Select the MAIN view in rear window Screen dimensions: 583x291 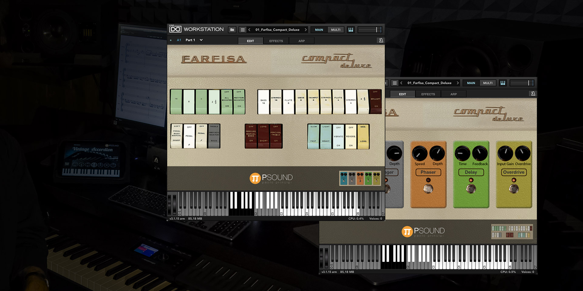coord(471,83)
